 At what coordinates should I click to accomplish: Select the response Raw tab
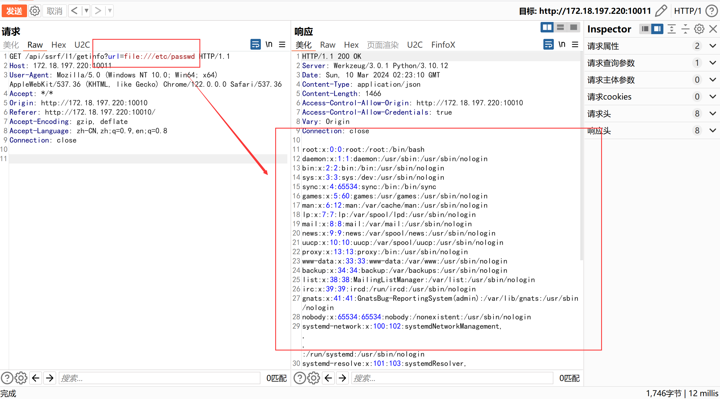328,45
